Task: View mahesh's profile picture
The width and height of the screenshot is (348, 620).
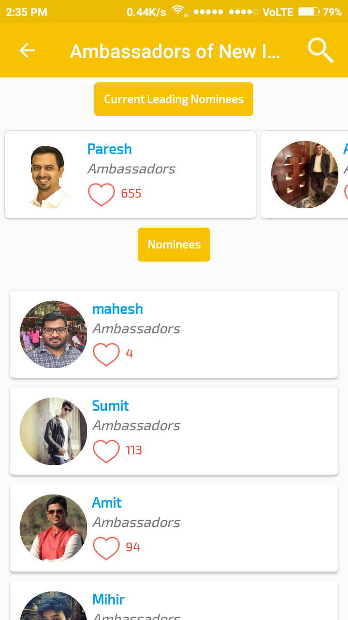Action: pos(53,334)
